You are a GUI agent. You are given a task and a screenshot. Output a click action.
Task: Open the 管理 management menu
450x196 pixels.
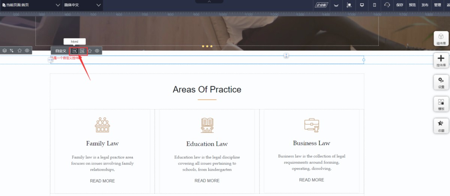[437, 5]
